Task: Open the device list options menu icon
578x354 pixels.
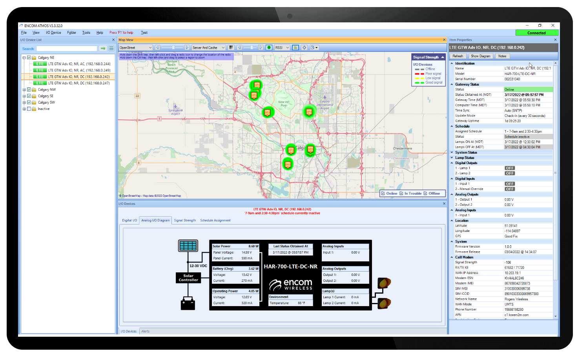Action: click(111, 48)
